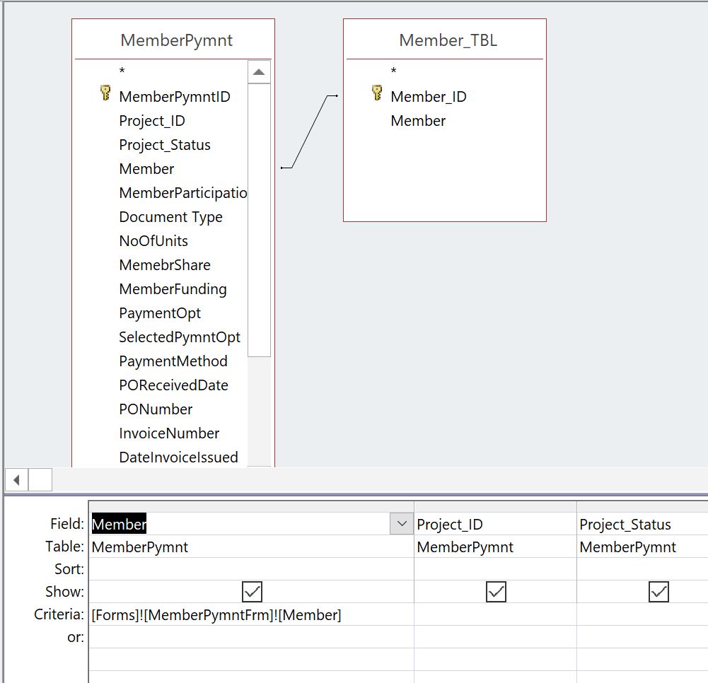
Task: Click the 'or' cell under Member column
Action: (252, 637)
